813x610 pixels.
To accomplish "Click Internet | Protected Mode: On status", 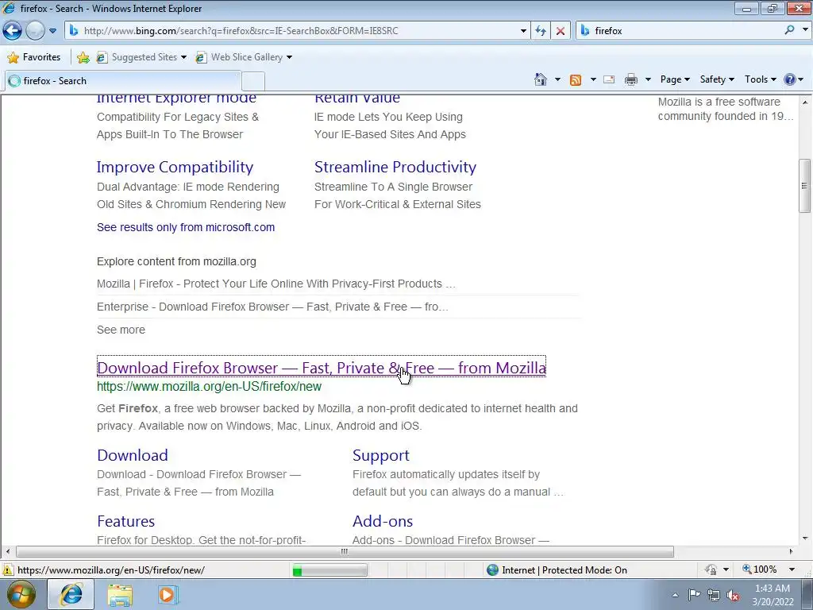I will tap(557, 570).
